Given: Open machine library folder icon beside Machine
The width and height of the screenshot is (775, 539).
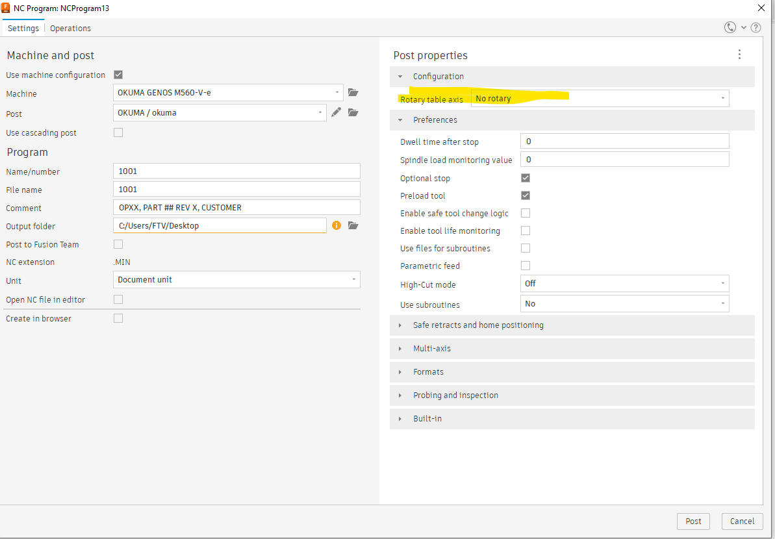Looking at the screenshot, I should coord(353,92).
